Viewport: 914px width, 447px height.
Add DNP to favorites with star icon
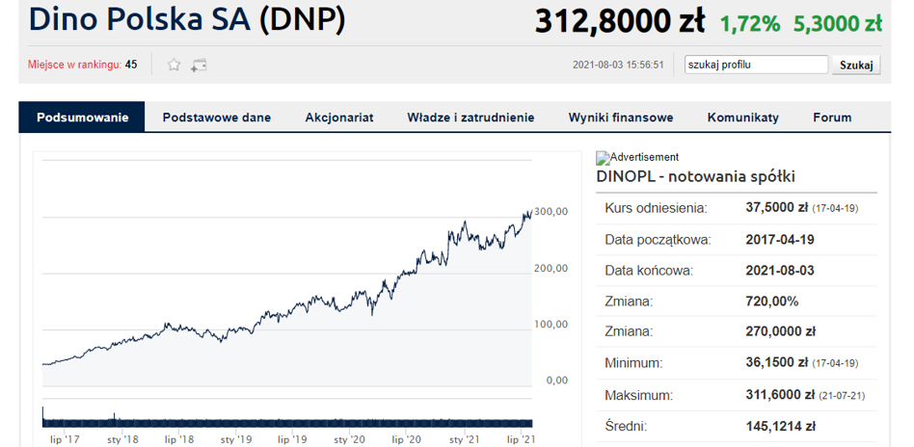click(x=174, y=65)
